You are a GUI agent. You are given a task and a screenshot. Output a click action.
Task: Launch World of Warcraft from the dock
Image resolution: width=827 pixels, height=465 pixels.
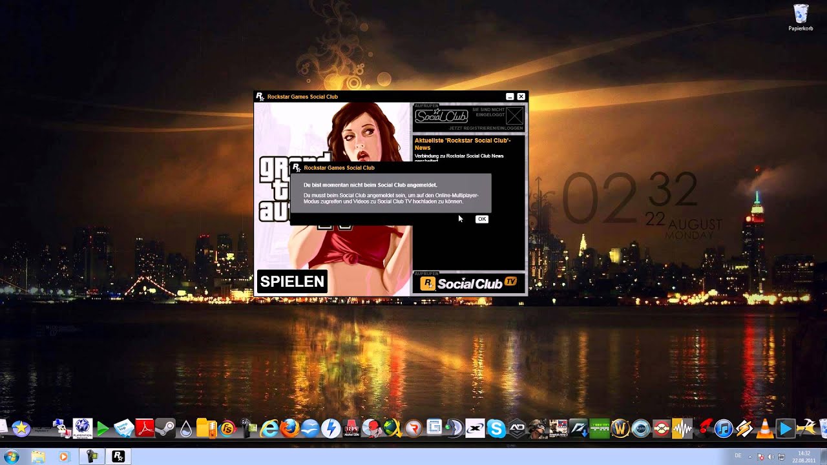click(620, 428)
